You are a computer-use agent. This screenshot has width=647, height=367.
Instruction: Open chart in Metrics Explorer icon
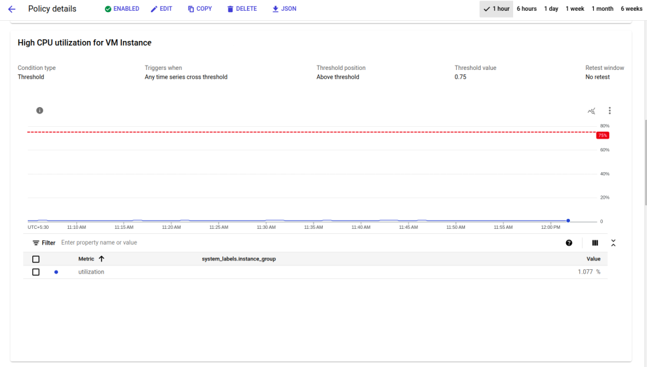(x=591, y=111)
